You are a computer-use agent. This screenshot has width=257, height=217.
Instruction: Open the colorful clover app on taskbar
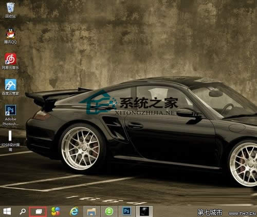coord(56,211)
